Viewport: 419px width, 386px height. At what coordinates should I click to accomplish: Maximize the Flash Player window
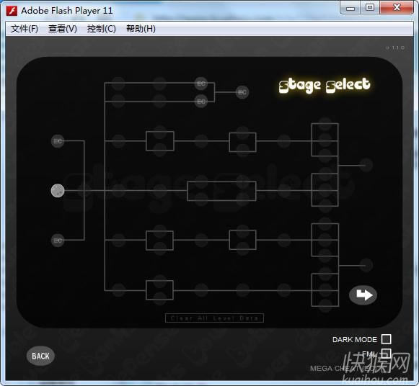coord(370,7)
